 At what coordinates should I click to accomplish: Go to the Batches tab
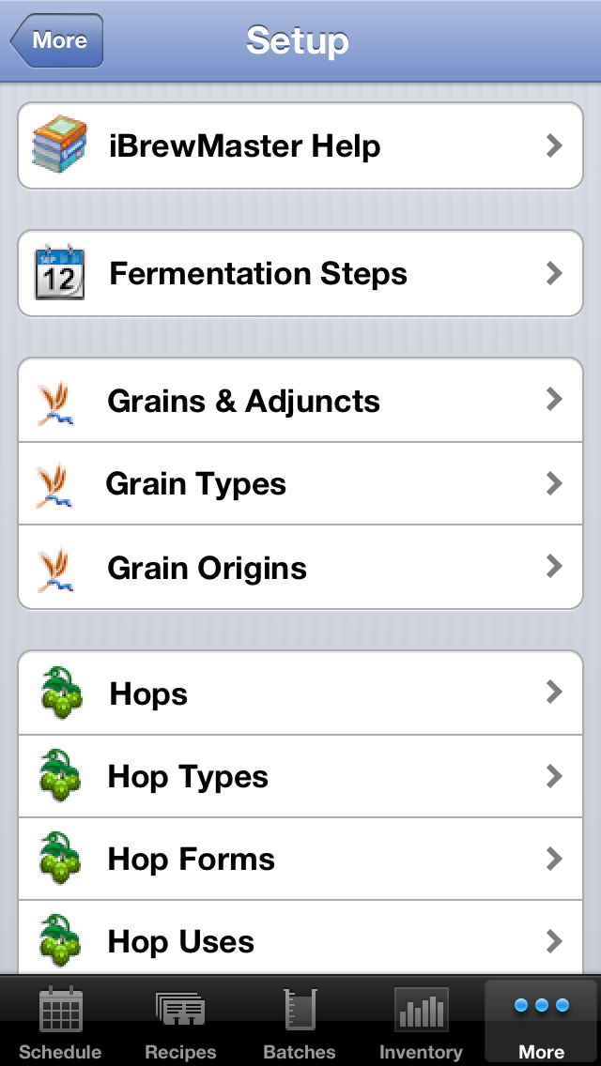coord(300,1023)
